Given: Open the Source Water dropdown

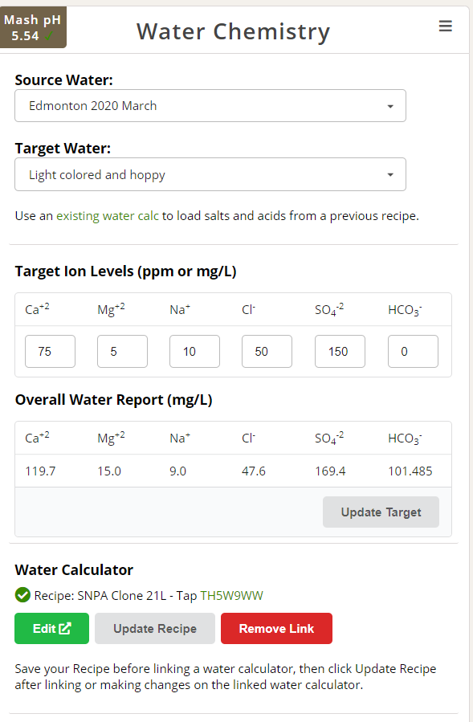Looking at the screenshot, I should pos(210,105).
